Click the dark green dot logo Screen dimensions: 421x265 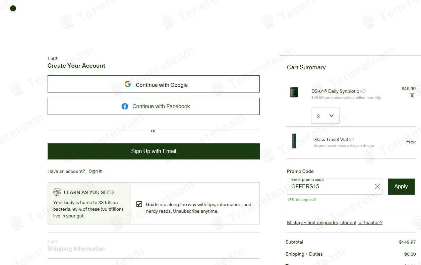(13, 8)
